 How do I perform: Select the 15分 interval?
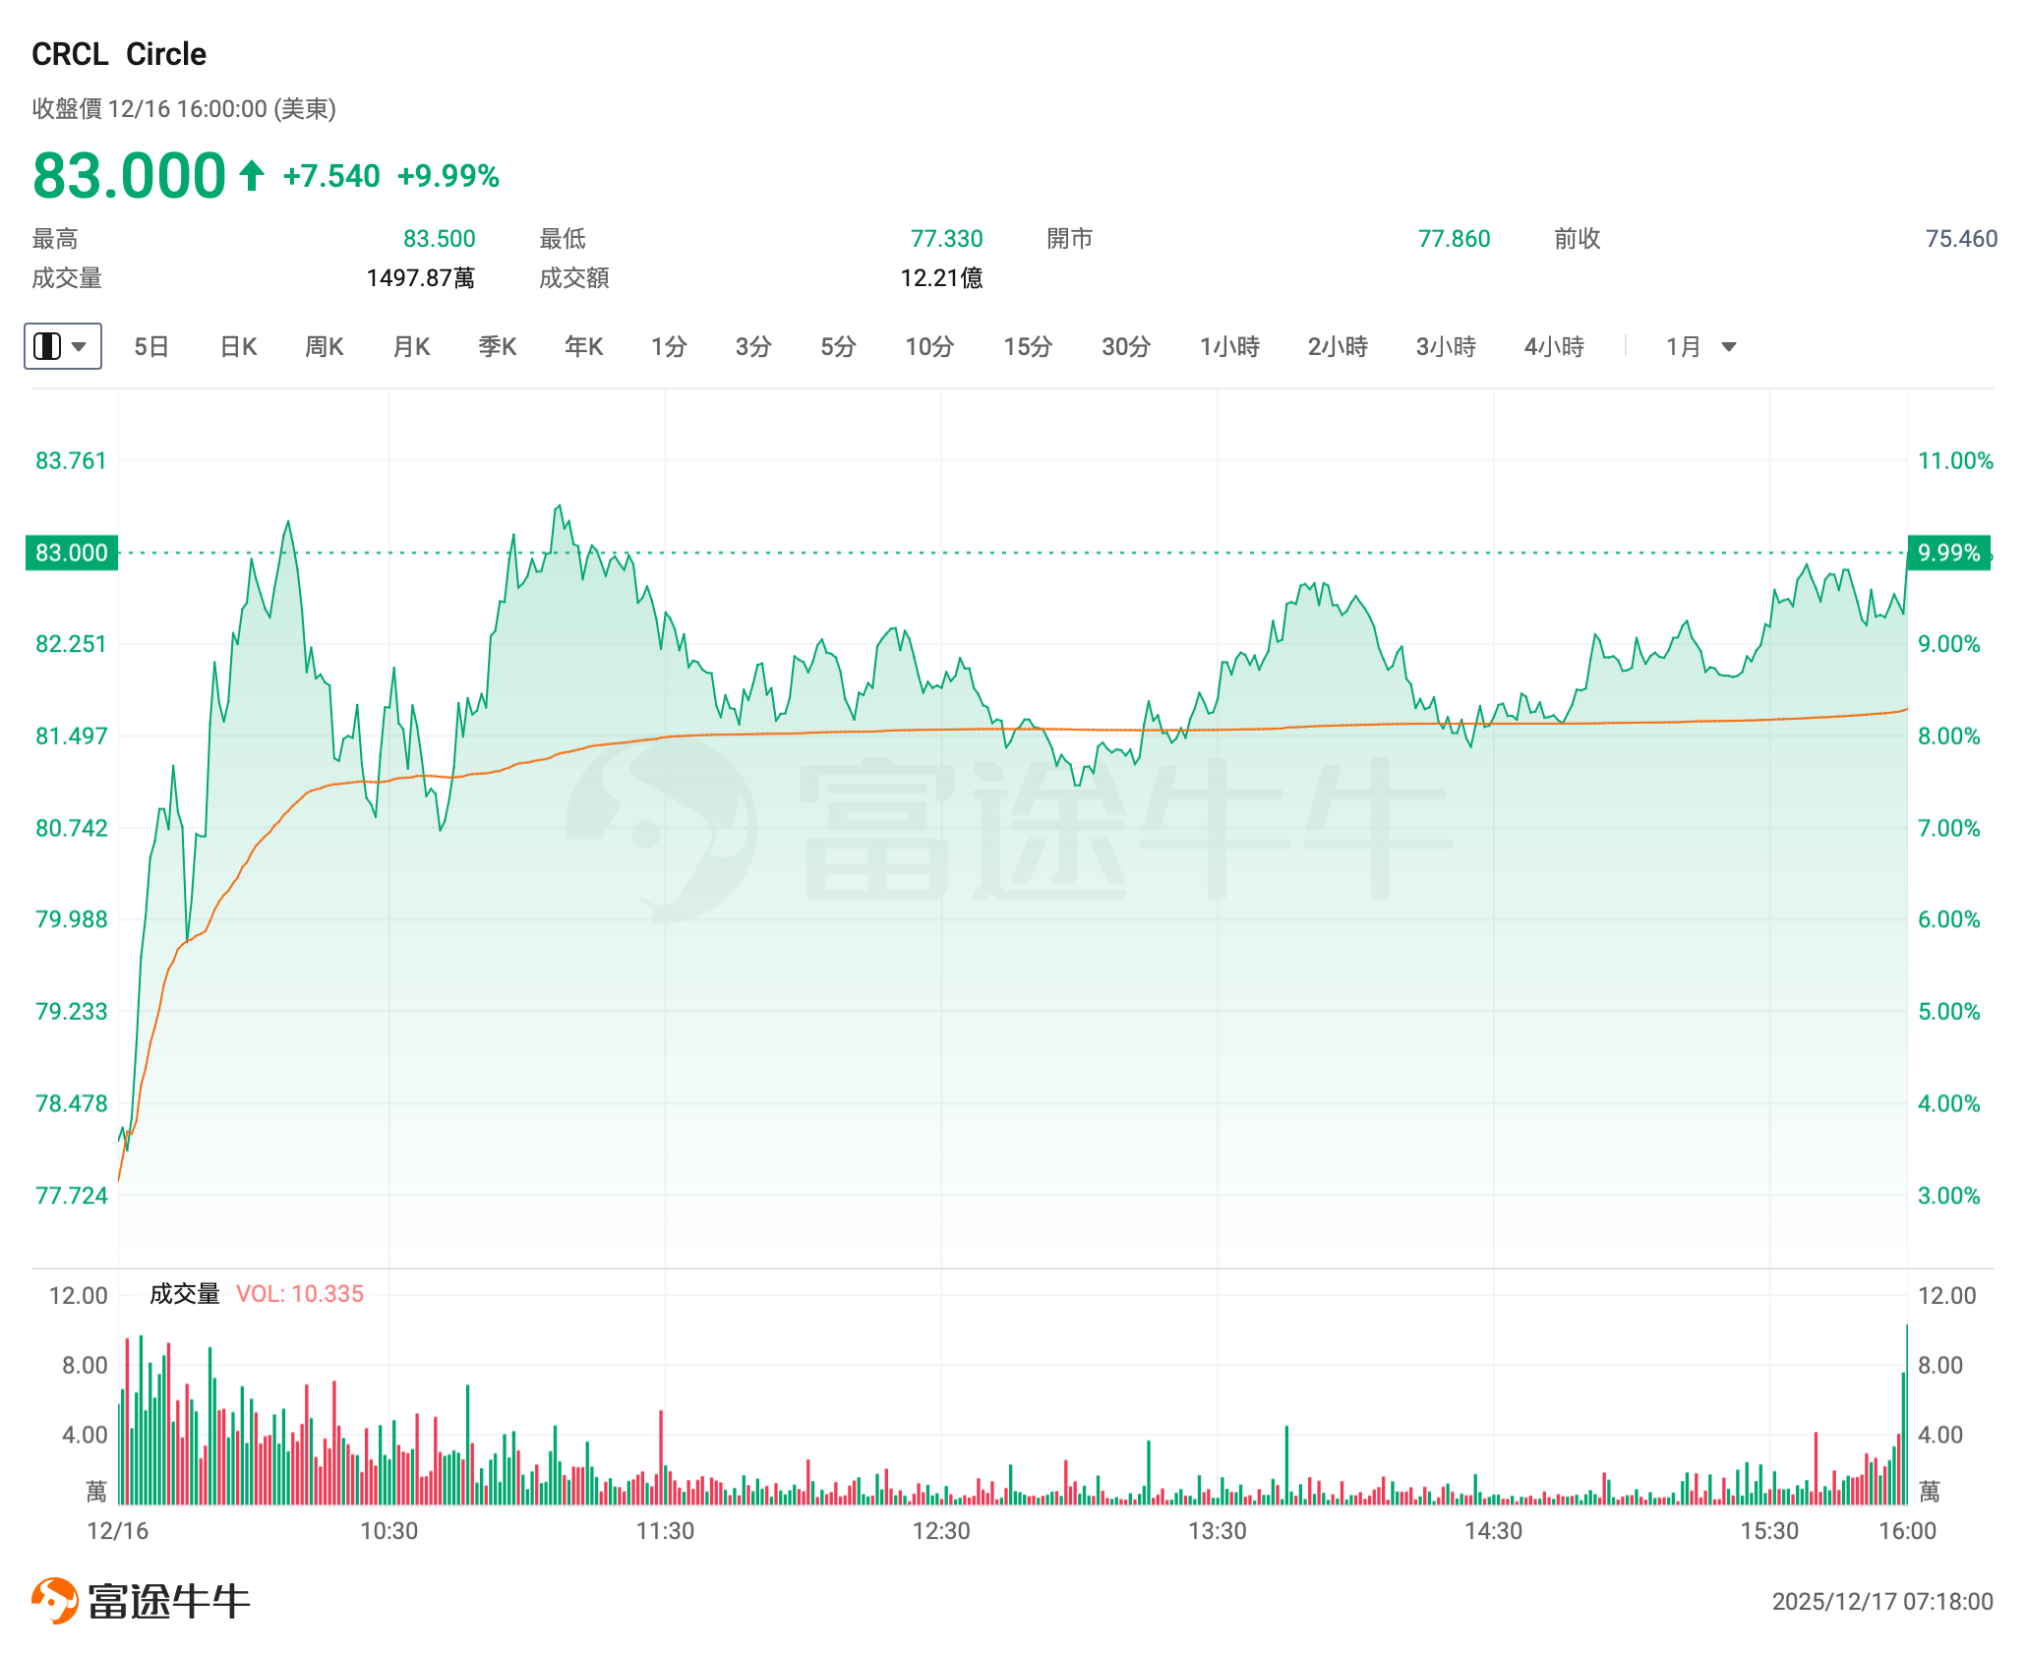[1028, 346]
